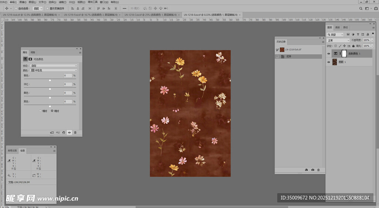Click the adjustment layer filter icon
This screenshot has height=208, width=379.
point(353,34)
